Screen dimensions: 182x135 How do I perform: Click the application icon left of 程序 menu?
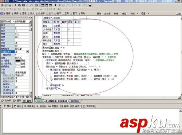pos(2,13)
